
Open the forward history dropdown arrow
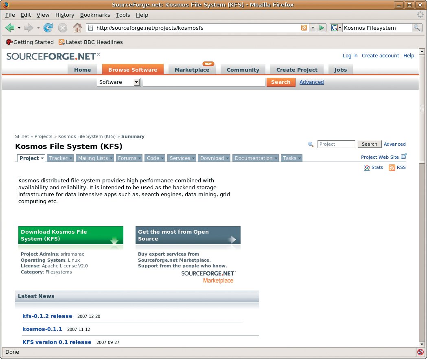pos(38,28)
